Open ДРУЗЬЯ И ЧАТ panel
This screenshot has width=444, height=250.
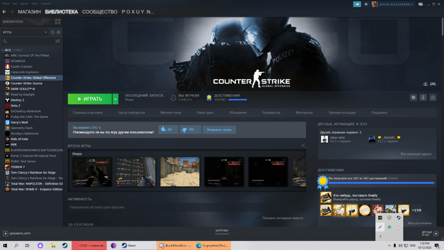click(x=430, y=234)
